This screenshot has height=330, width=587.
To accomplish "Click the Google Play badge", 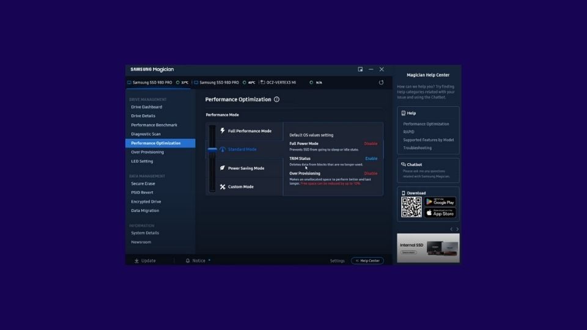I will [440, 202].
